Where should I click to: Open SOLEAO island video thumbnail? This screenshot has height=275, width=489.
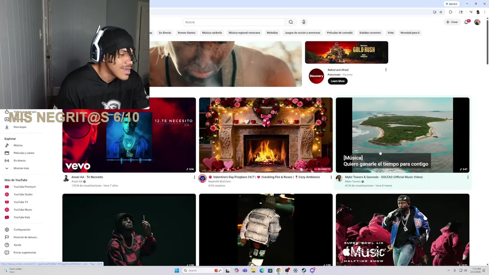[x=403, y=135]
